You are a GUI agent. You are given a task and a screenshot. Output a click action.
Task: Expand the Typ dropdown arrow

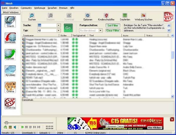58,30
